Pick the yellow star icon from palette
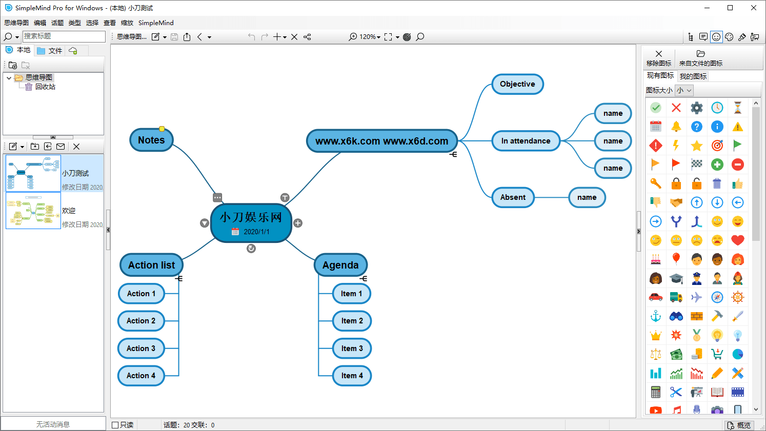Image resolution: width=766 pixels, height=431 pixels. tap(696, 146)
